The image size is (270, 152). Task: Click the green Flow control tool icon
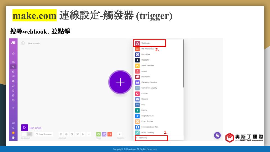pos(98,134)
